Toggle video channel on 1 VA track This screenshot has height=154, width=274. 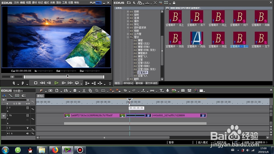27,115
